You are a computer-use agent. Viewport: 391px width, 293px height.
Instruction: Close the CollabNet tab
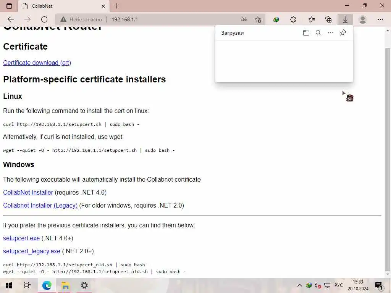click(103, 6)
